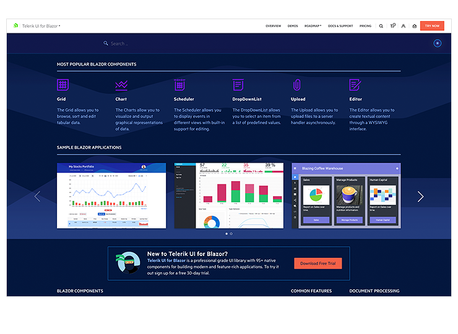Select the first carousel page dot

[227, 234]
